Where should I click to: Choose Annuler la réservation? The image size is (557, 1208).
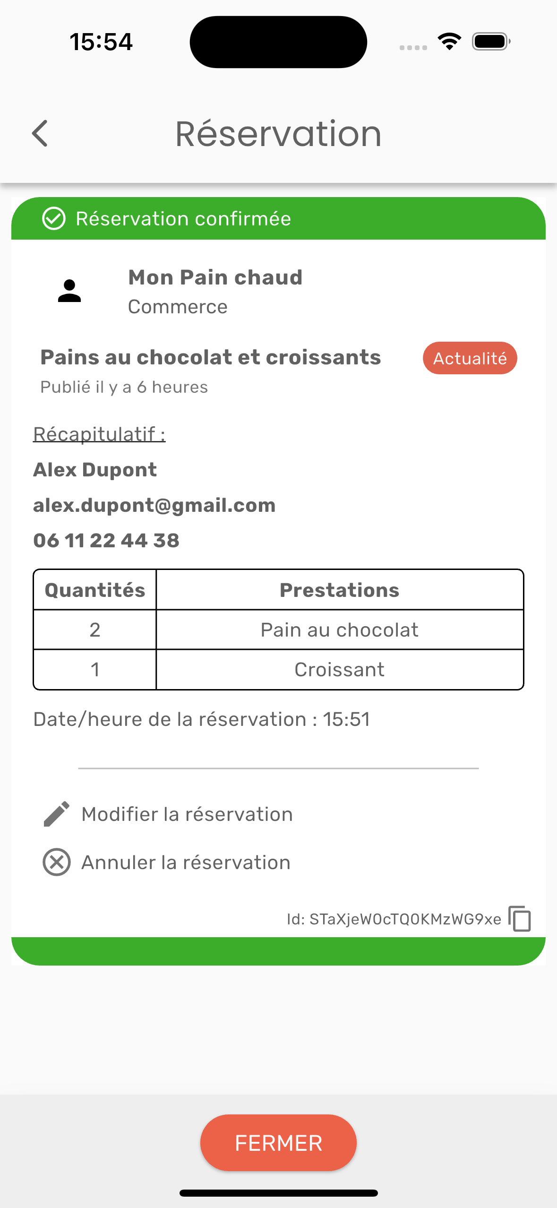pyautogui.click(x=186, y=863)
